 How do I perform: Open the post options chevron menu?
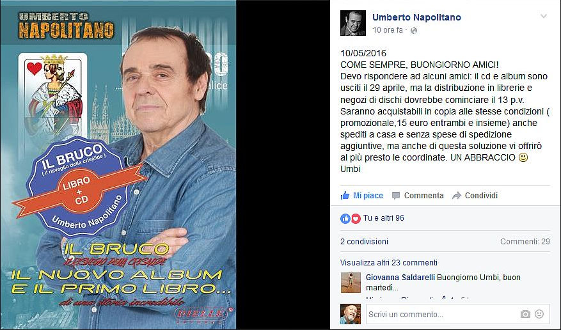pos(544,17)
